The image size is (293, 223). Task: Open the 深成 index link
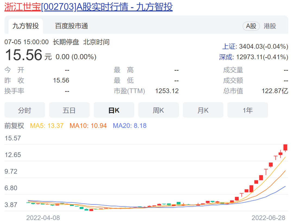[226, 57]
